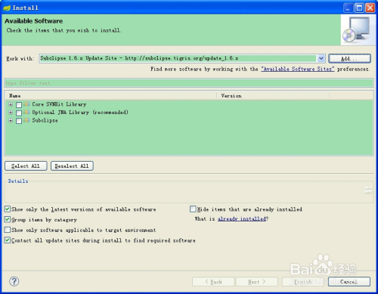Open the Available Software Sites link
Viewport: 378px width, 294px height.
click(x=298, y=69)
